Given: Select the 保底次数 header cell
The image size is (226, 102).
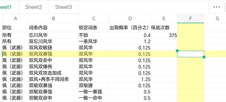Looking at the screenshot, I should 164,28.
